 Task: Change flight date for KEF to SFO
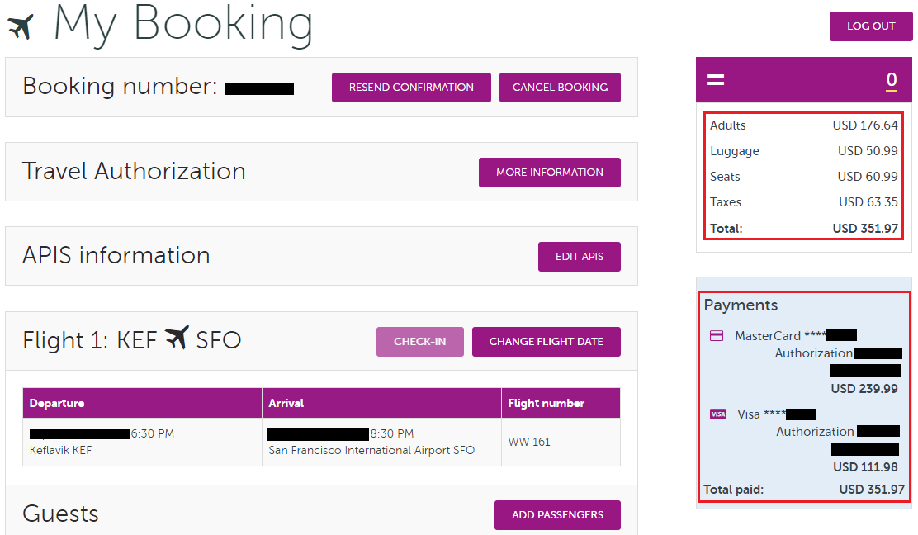coord(546,342)
